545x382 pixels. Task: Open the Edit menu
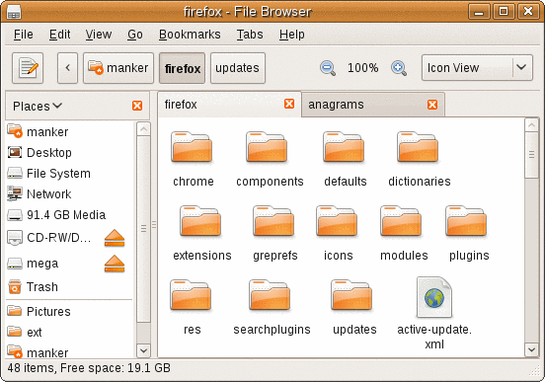pos(60,35)
